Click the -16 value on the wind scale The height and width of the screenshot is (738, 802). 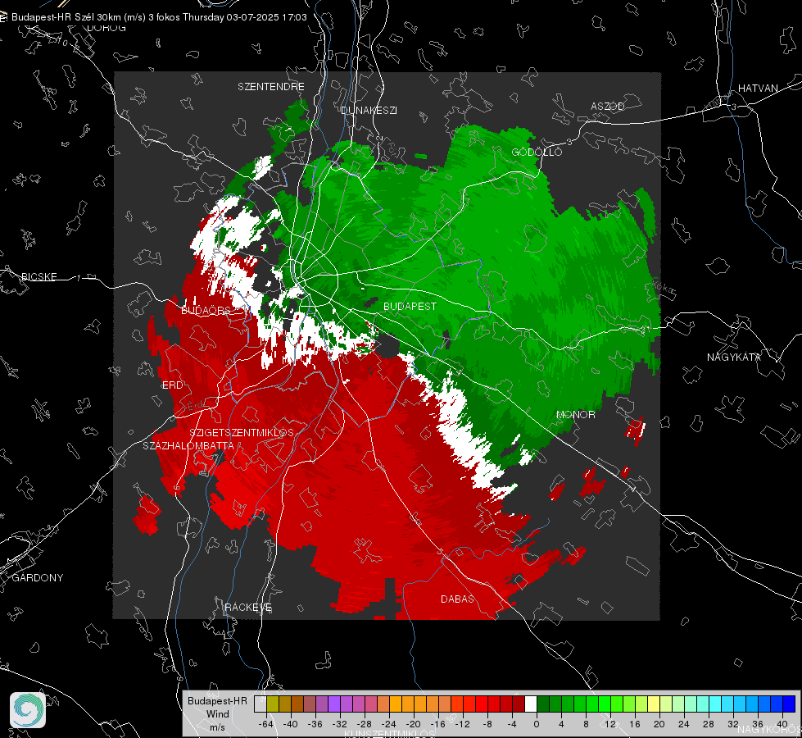pos(437,724)
